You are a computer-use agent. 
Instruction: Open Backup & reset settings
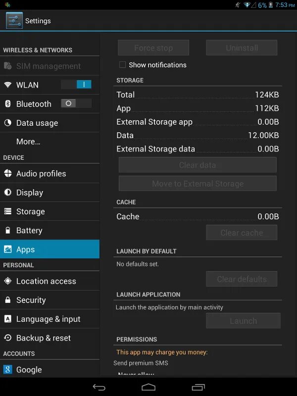click(x=44, y=338)
